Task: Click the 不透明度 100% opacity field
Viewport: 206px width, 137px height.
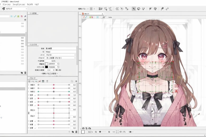Action: [51, 61]
